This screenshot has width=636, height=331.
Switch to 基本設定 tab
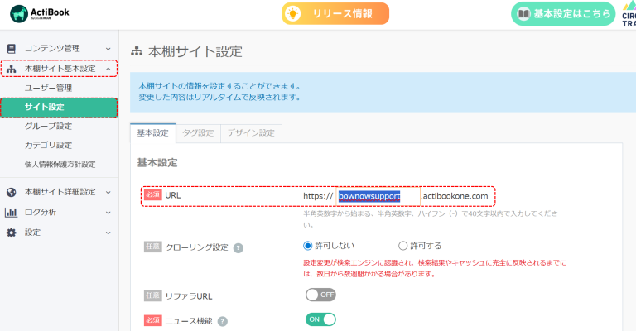coord(153,133)
